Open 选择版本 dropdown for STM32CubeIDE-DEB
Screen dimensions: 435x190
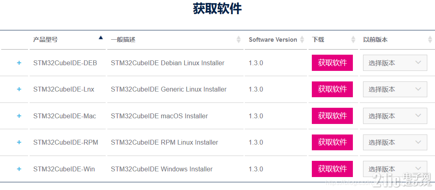[x=395, y=63]
